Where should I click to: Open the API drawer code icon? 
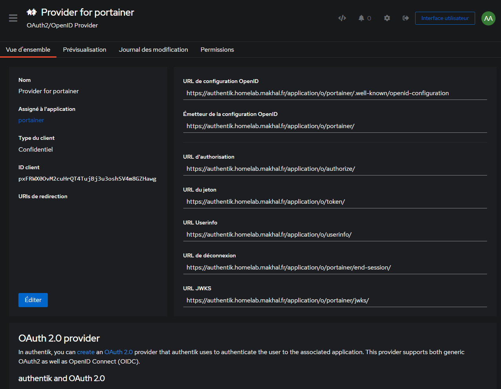pyautogui.click(x=342, y=18)
